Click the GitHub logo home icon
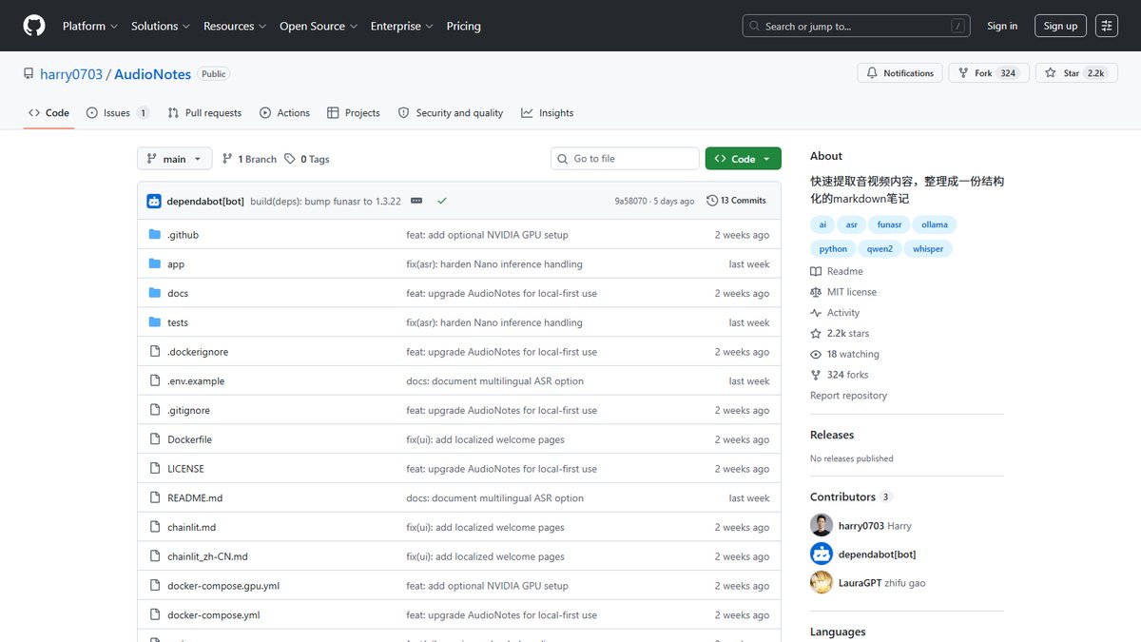This screenshot has width=1141, height=642. 34,26
